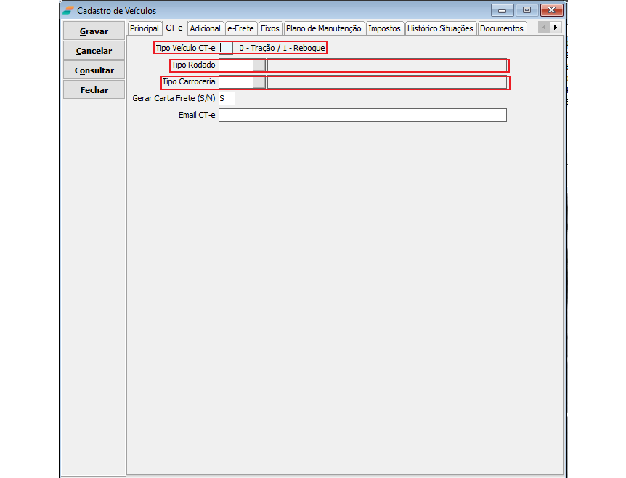626x478 pixels.
Task: Click the Email CT-e text field
Action: coord(362,115)
